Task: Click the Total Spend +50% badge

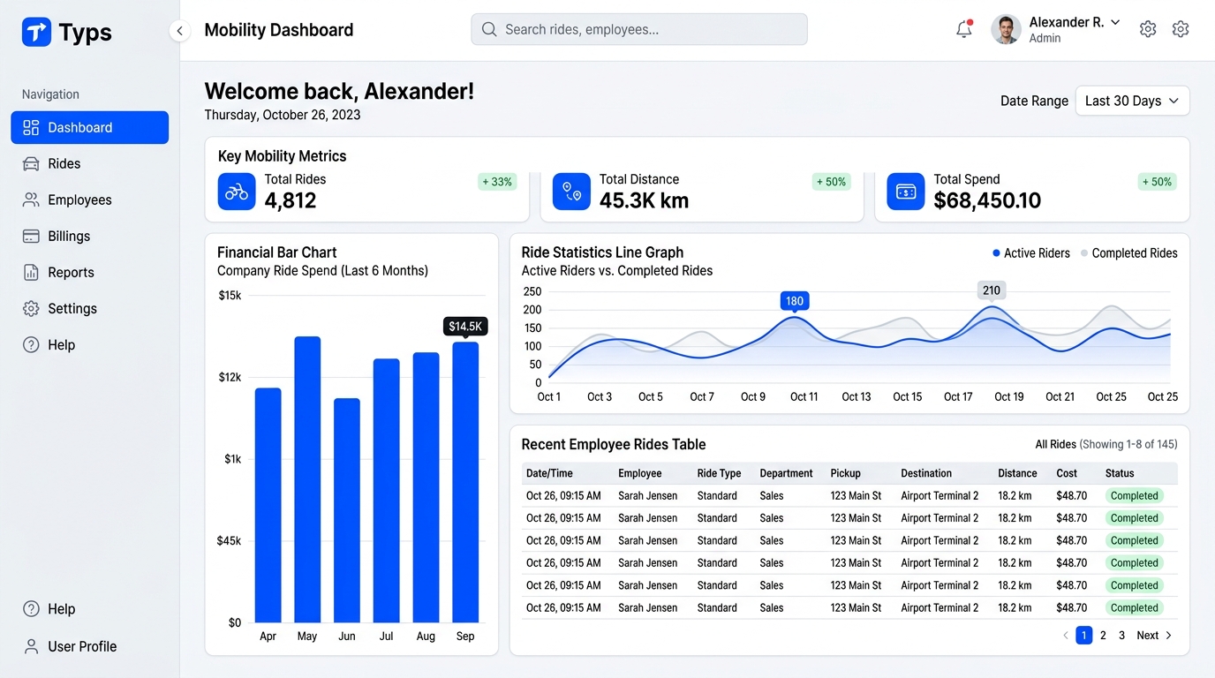Action: pyautogui.click(x=1157, y=182)
